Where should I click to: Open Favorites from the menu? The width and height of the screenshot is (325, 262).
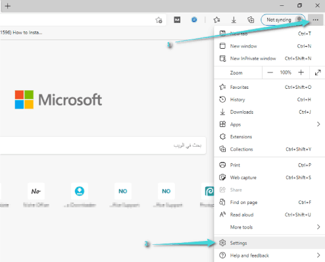270,87
